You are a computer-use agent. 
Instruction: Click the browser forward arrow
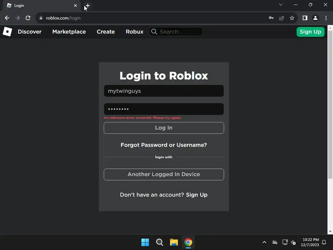(18, 18)
